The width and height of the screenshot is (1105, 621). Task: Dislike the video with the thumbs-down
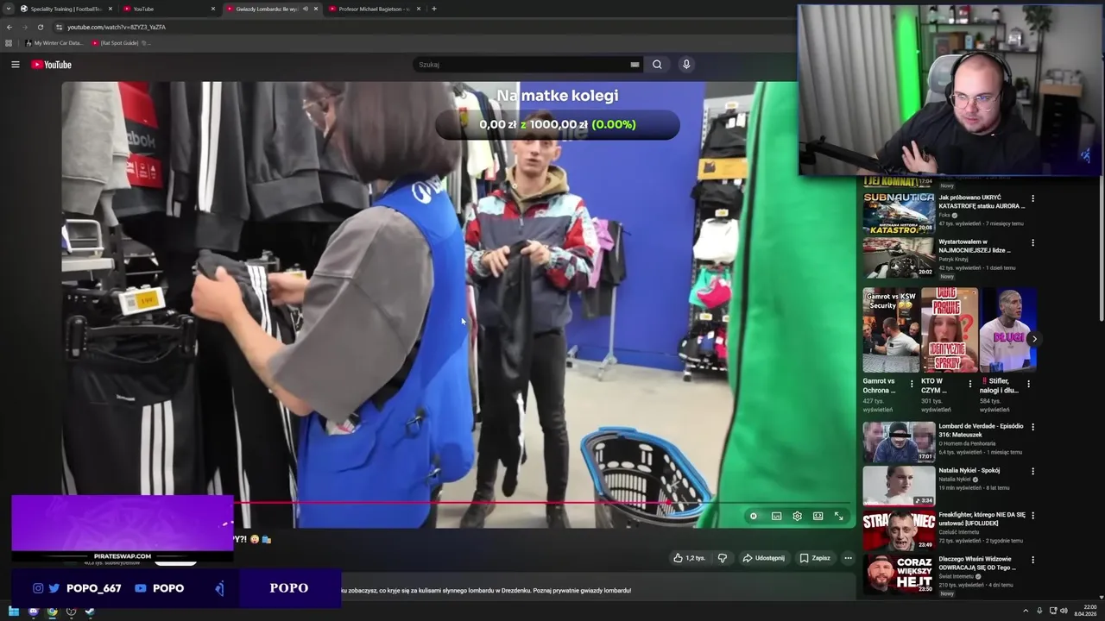(723, 558)
